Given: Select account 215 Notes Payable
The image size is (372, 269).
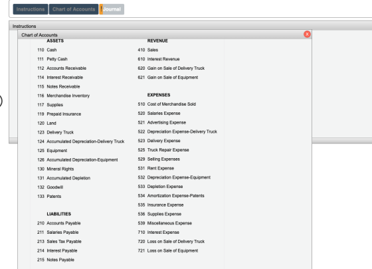Looking at the screenshot, I should 56,260.
